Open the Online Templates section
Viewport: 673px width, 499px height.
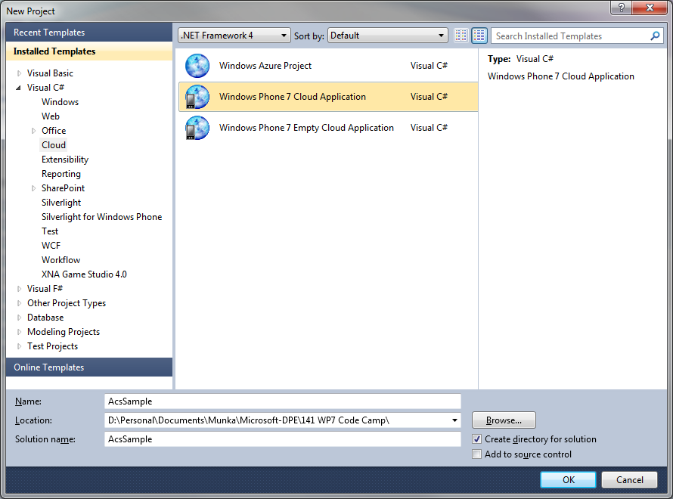click(89, 367)
